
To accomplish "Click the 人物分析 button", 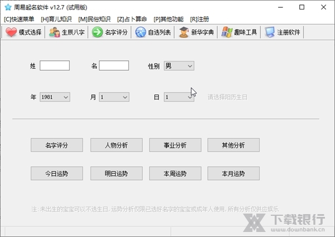I will [x=117, y=145].
